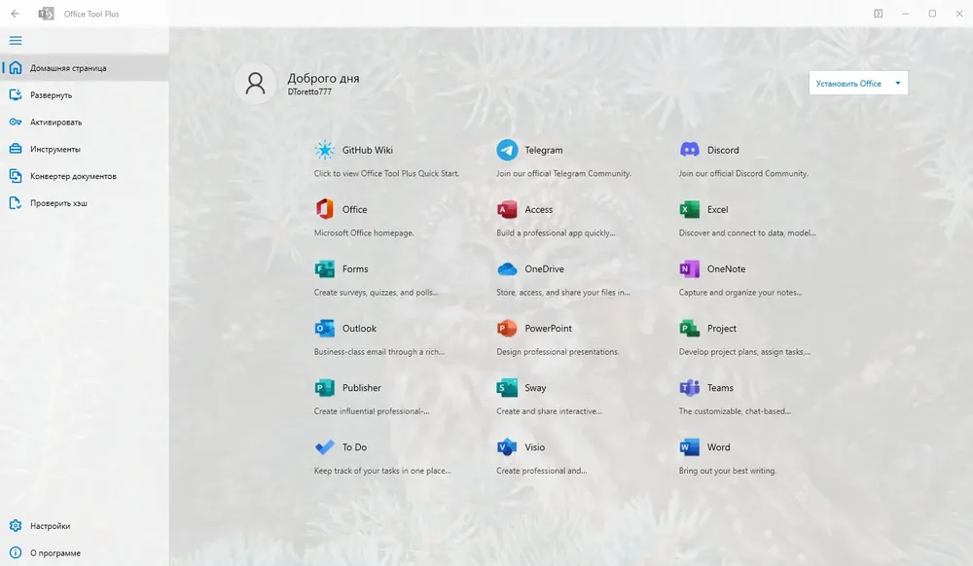Click 'Capture and organize your notes...' text

click(x=740, y=293)
